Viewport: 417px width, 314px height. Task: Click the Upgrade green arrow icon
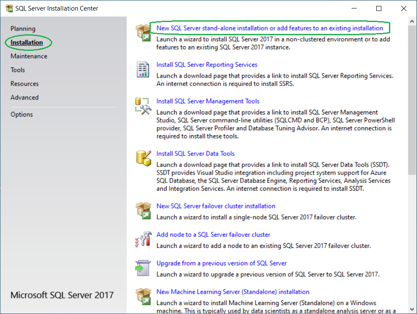point(143,268)
